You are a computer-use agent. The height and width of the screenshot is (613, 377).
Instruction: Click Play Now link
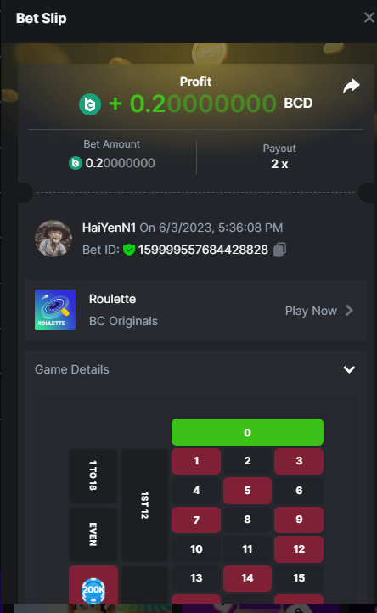pyautogui.click(x=311, y=311)
